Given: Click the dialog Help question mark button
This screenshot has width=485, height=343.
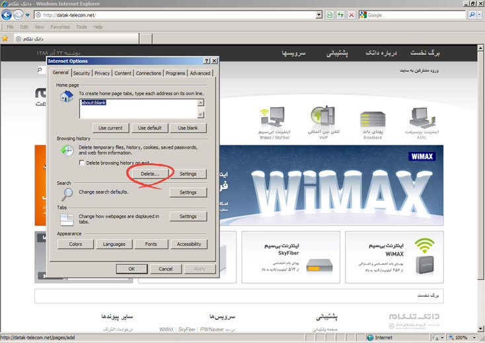Looking at the screenshot, I should [207, 61].
